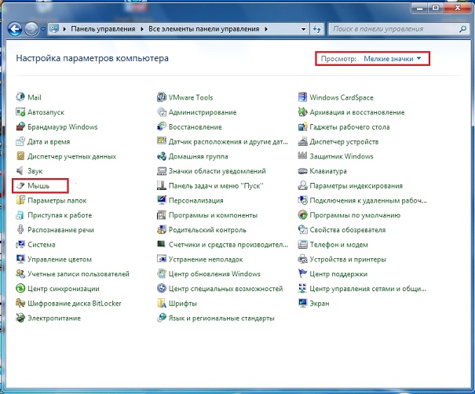
Task: Click the Дата и время icon
Action: coord(20,141)
